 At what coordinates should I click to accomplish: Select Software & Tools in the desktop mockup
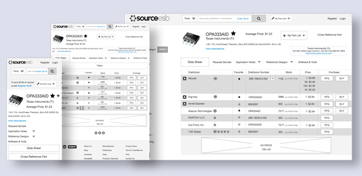(x=308, y=62)
